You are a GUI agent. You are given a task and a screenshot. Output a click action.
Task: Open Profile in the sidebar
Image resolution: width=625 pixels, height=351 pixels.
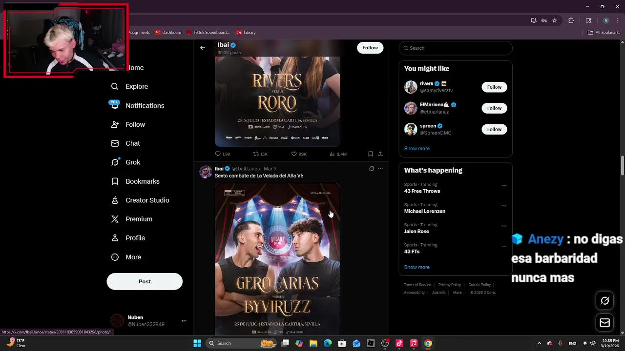[128, 238]
